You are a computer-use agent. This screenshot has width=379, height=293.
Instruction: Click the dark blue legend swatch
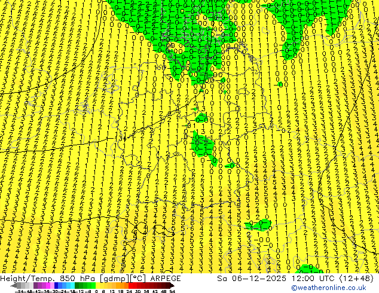click(56, 285)
